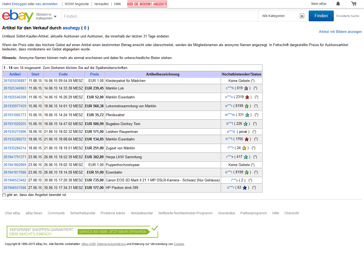The width and height of the screenshot is (364, 259).
Task: Open item number 261941802869
Action: 15,165
